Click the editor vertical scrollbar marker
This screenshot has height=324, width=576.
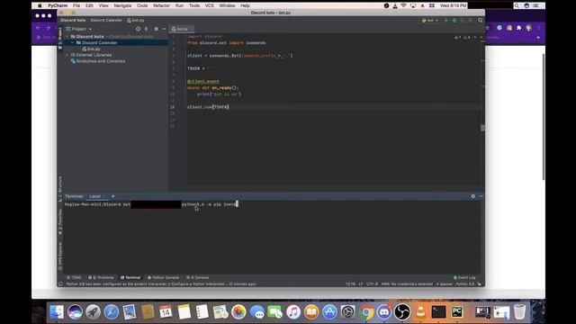(x=482, y=128)
